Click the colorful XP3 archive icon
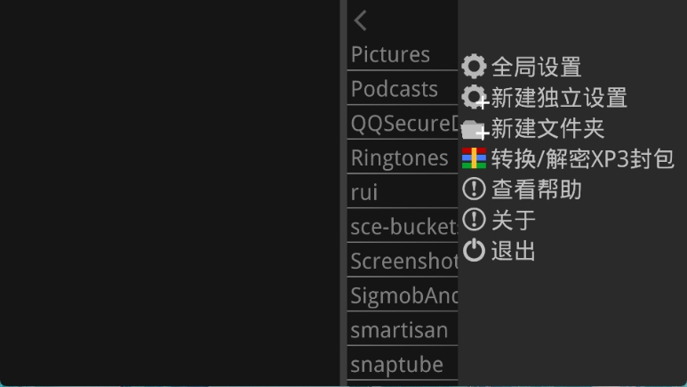This screenshot has height=387, width=687. (475, 159)
